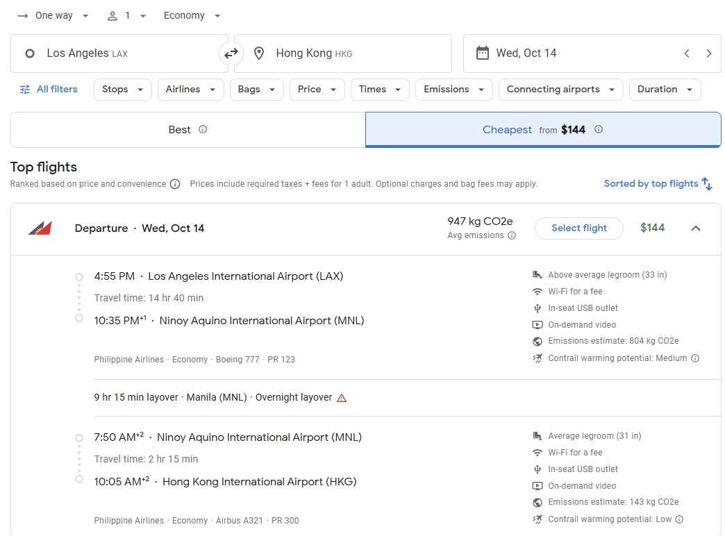Go to next departure date
Screen dimensions: 725x536
tap(709, 53)
